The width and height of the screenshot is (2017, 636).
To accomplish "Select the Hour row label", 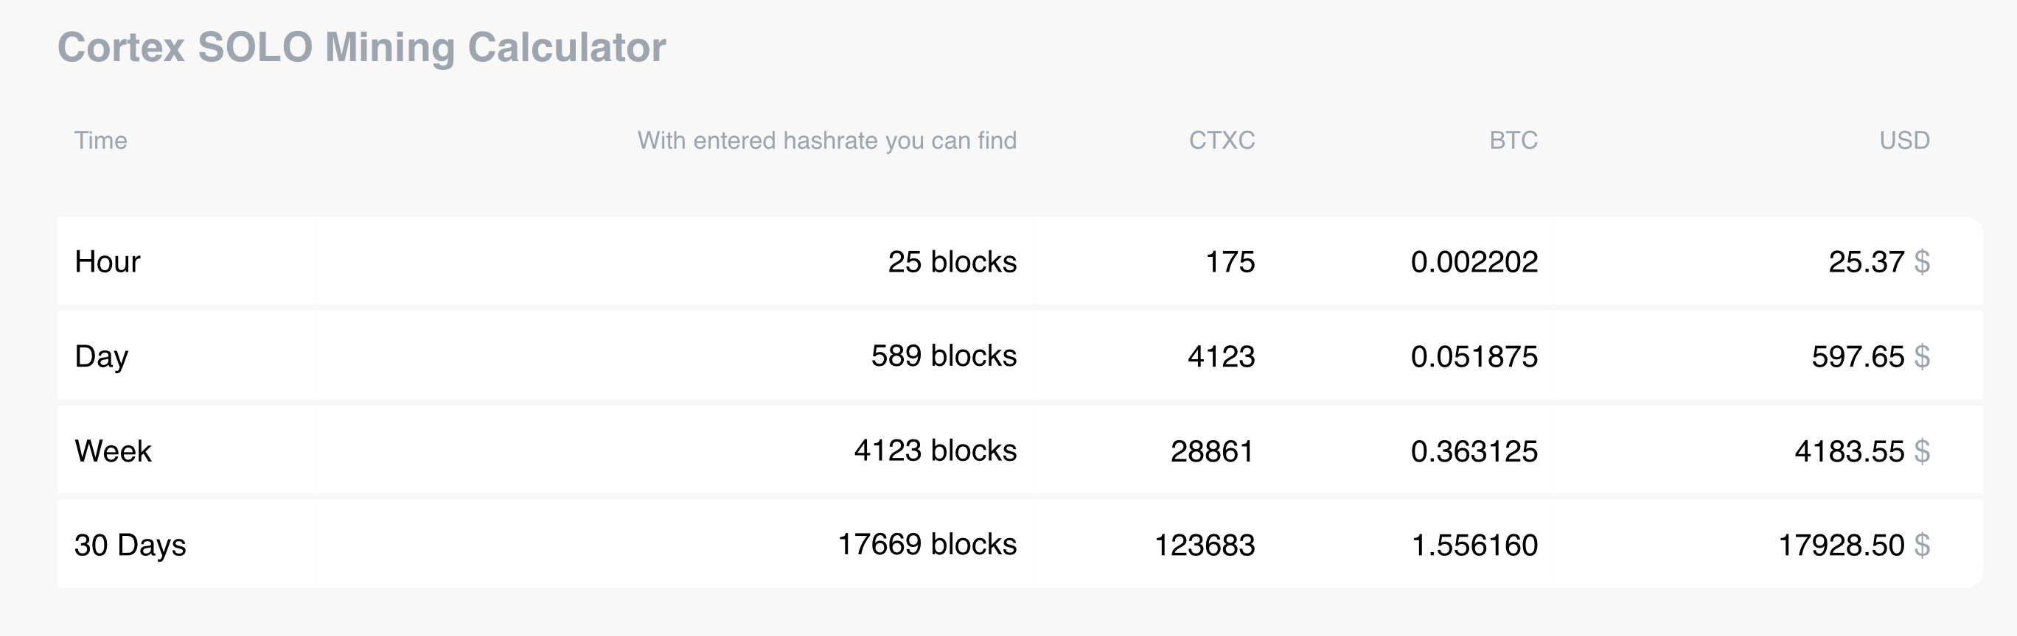I will pos(108,261).
